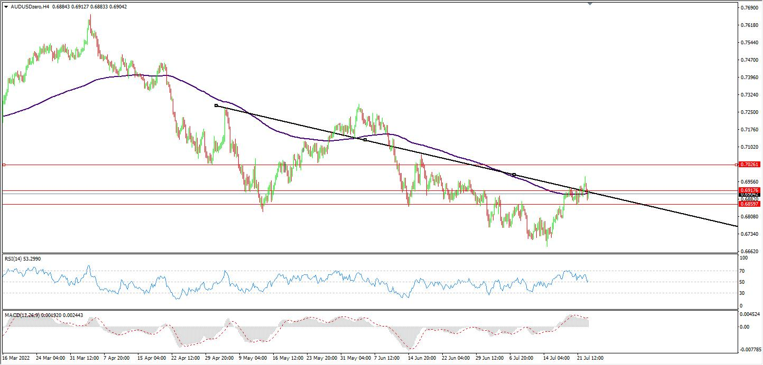763x365 pixels.
Task: Click the 31 May 04:00 time label
Action: point(356,358)
